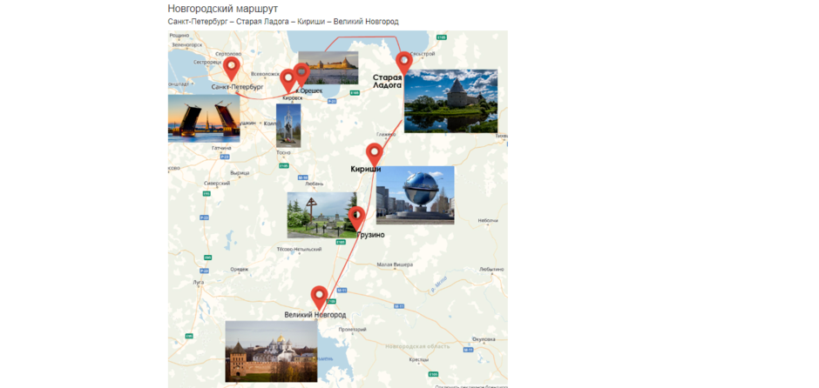This screenshot has height=388, width=819.
Task: Click the Старая Ладога map label
Action: point(387,81)
